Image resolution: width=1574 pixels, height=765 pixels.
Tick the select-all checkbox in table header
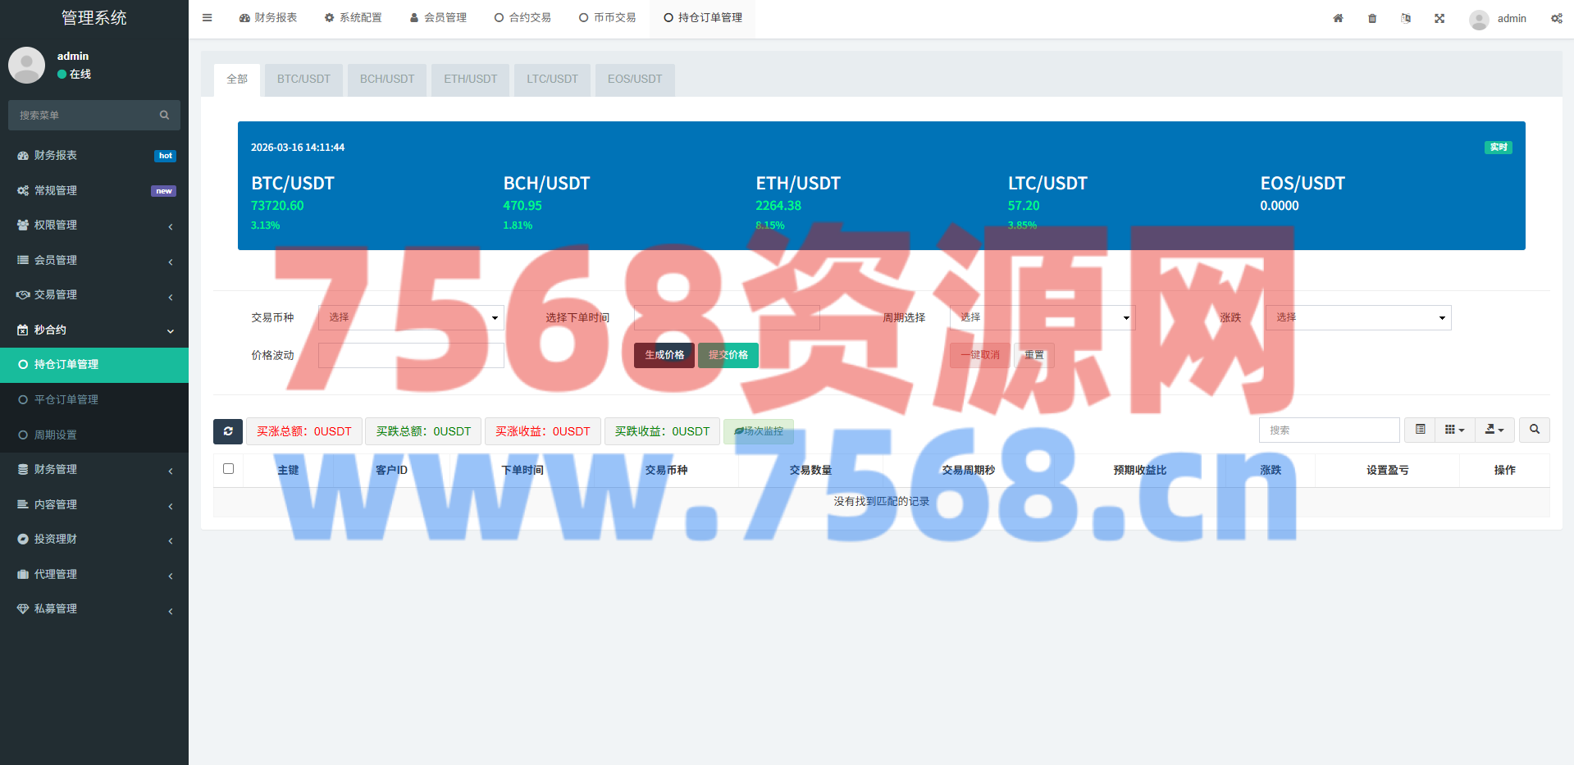coord(229,469)
